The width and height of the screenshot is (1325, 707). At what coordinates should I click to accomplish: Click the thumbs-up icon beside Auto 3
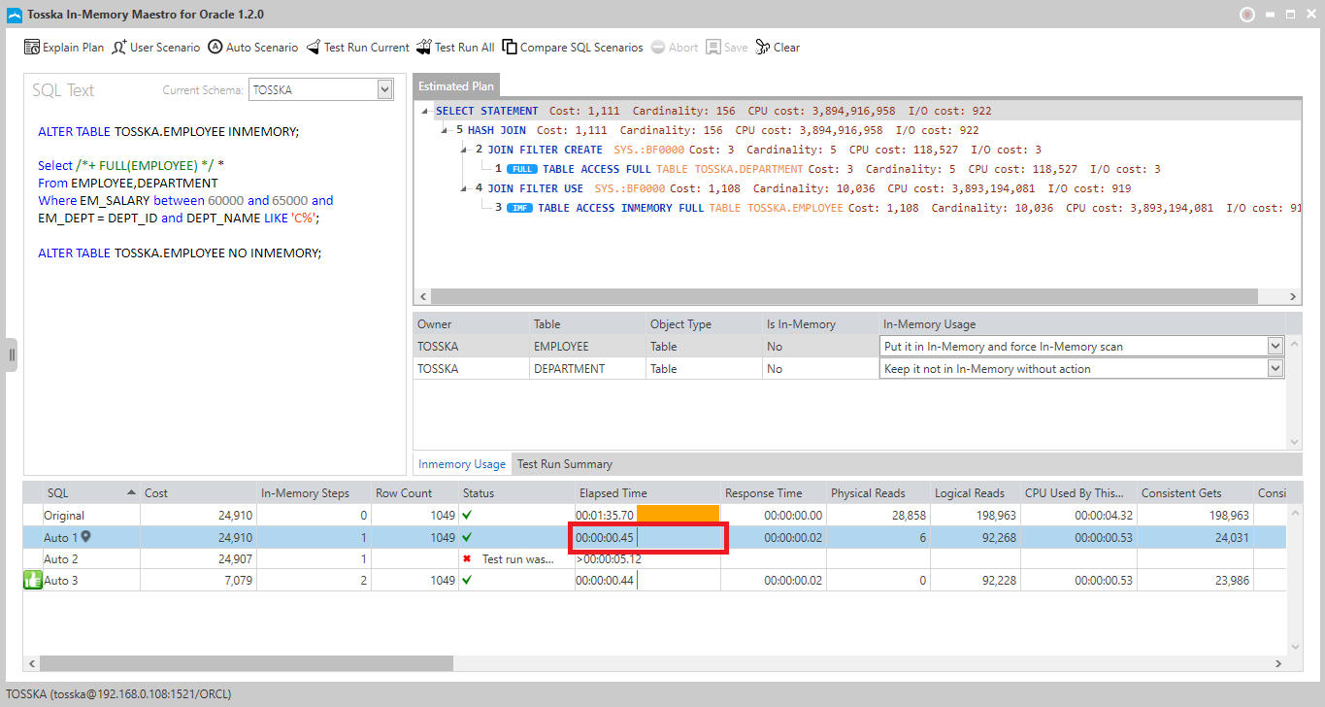32,580
